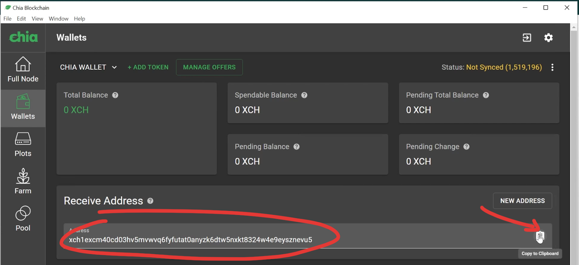Click the Chia logo

click(23, 37)
